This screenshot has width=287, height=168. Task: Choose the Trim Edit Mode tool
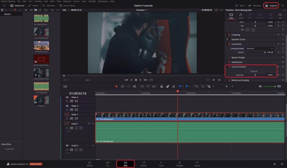[122, 87]
